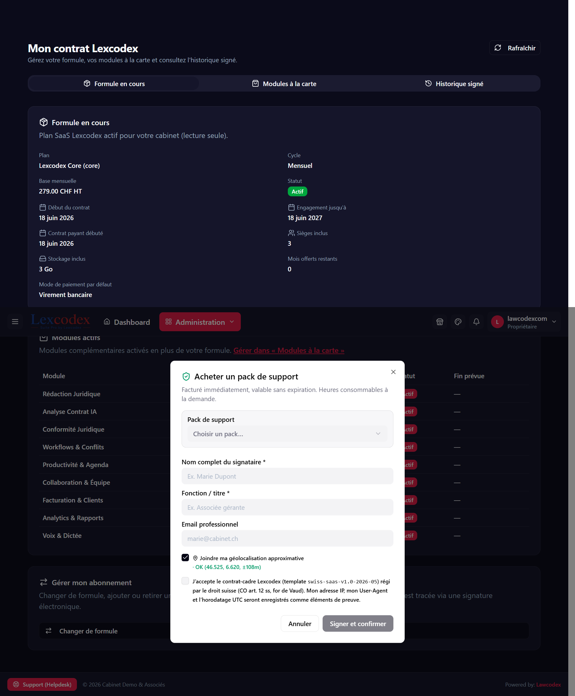Click the geolocation pin icon
The image size is (575, 696).
click(x=195, y=558)
